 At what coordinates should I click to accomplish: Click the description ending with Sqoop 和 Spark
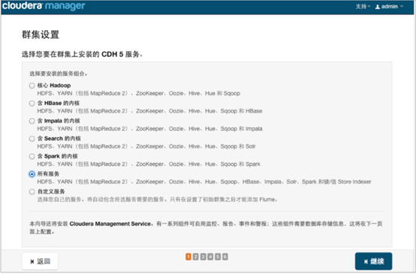point(149,164)
